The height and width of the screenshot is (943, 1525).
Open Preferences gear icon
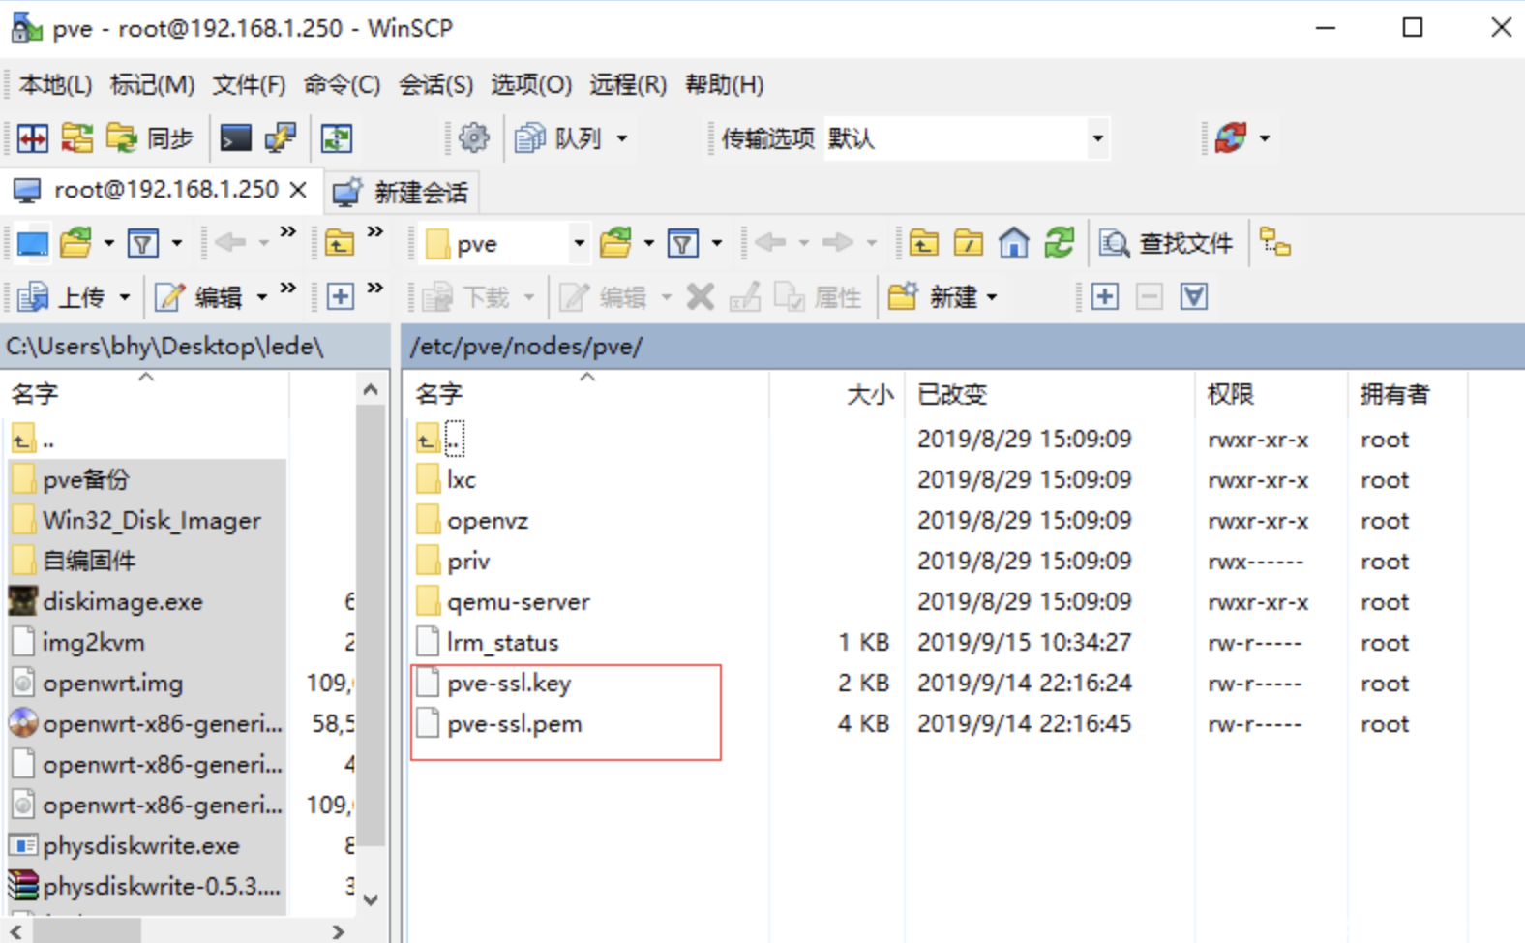[x=473, y=138]
